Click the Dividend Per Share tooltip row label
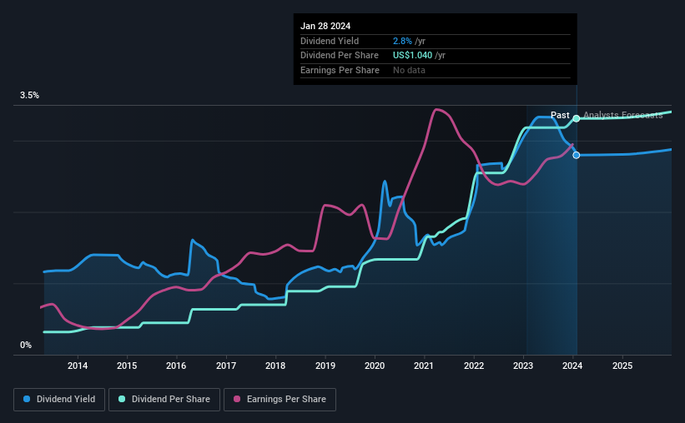 point(340,56)
